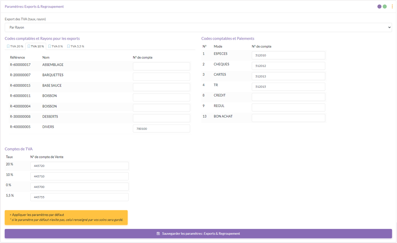Click the bookmark icon on TVA 0 % tab
This screenshot has height=243, width=397.
click(50, 47)
